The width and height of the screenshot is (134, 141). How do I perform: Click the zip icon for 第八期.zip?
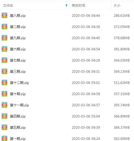coord(4,15)
